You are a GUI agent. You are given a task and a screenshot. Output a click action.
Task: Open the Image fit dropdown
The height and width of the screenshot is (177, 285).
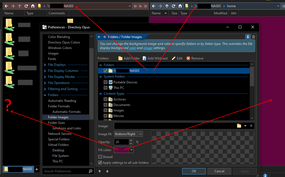(x=128, y=134)
